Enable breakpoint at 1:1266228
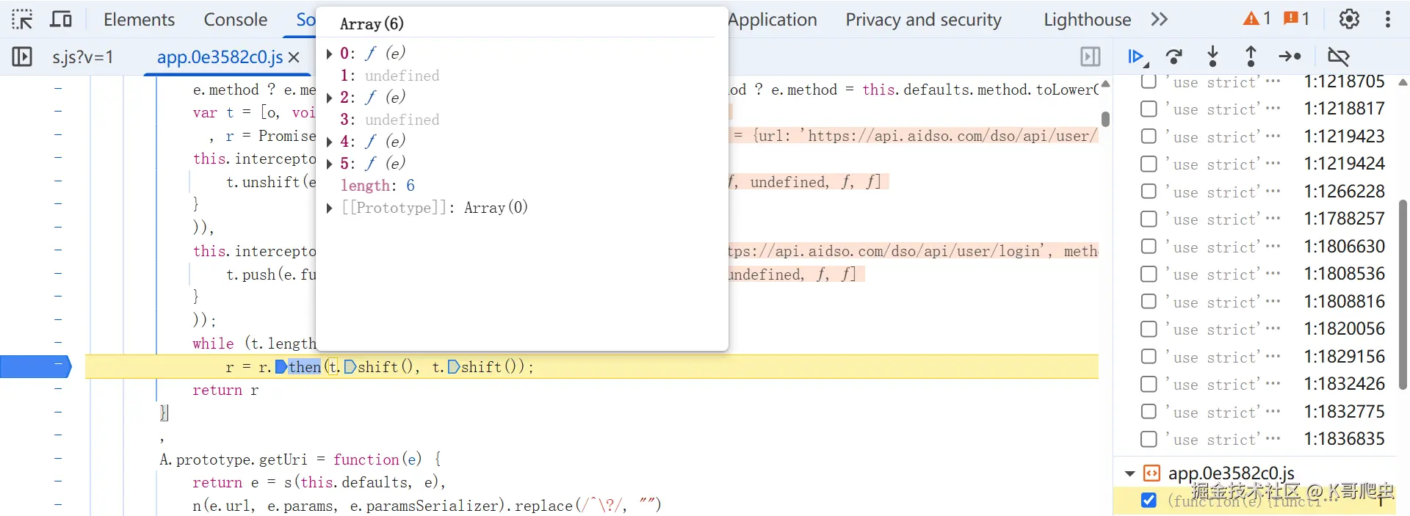This screenshot has height=516, width=1410. (x=1149, y=192)
